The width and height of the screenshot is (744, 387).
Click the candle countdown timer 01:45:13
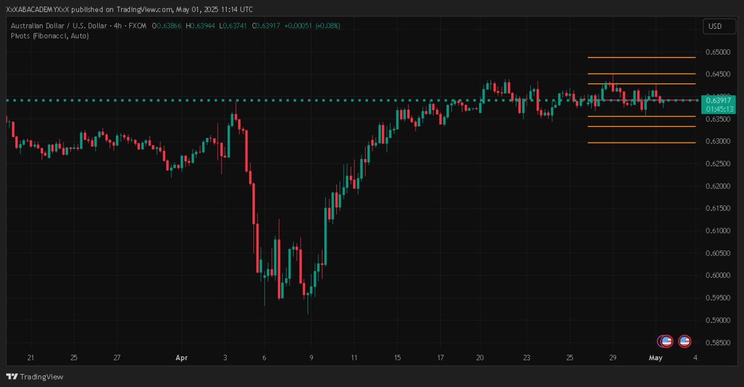tap(718, 109)
